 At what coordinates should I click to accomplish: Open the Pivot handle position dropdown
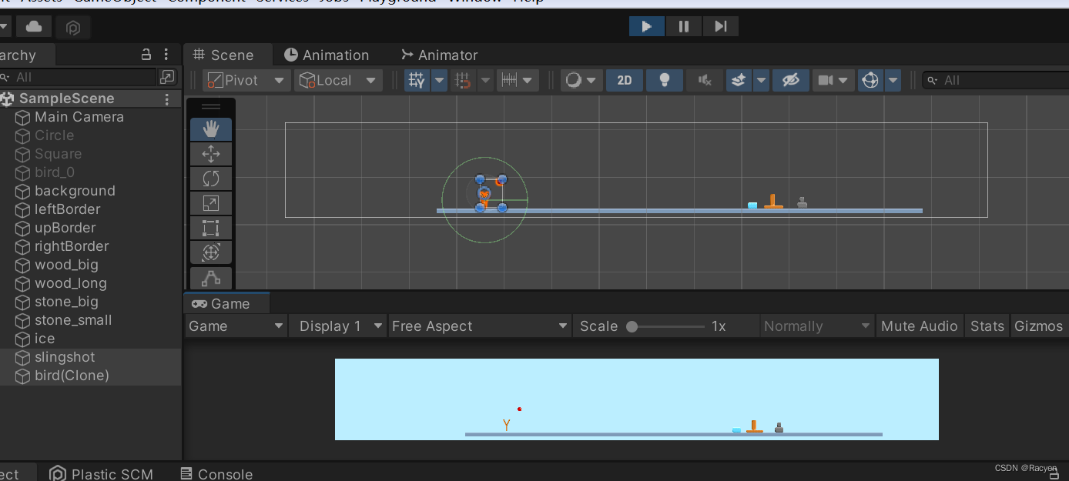(x=245, y=79)
